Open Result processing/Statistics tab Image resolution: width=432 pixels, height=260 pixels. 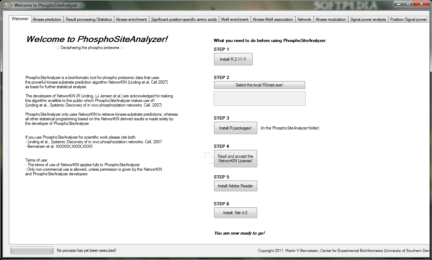click(89, 19)
